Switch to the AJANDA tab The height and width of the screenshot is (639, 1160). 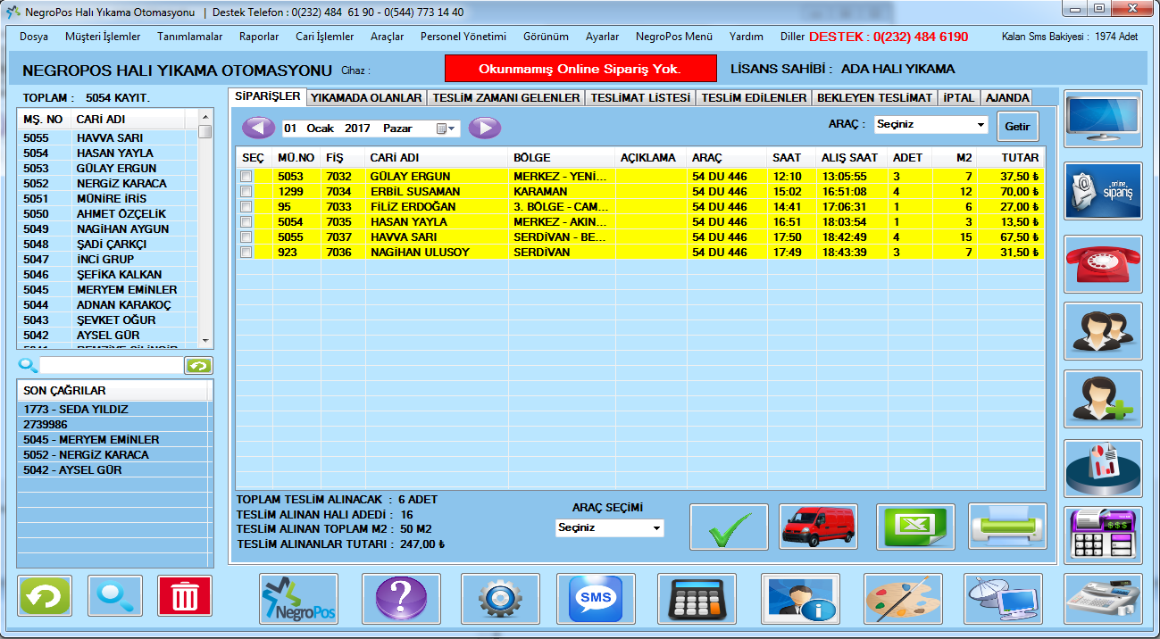click(1007, 98)
